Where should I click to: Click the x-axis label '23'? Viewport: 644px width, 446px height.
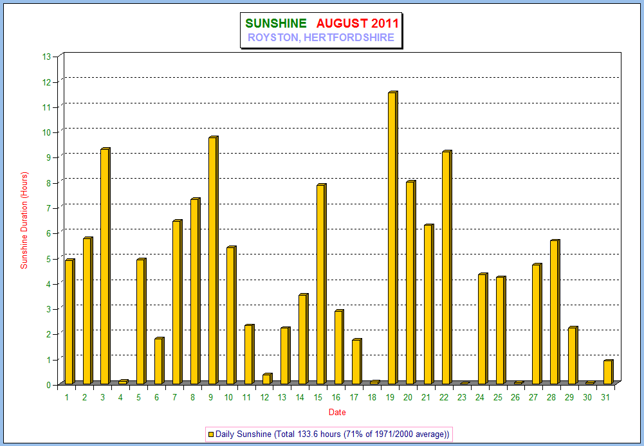coord(462,397)
